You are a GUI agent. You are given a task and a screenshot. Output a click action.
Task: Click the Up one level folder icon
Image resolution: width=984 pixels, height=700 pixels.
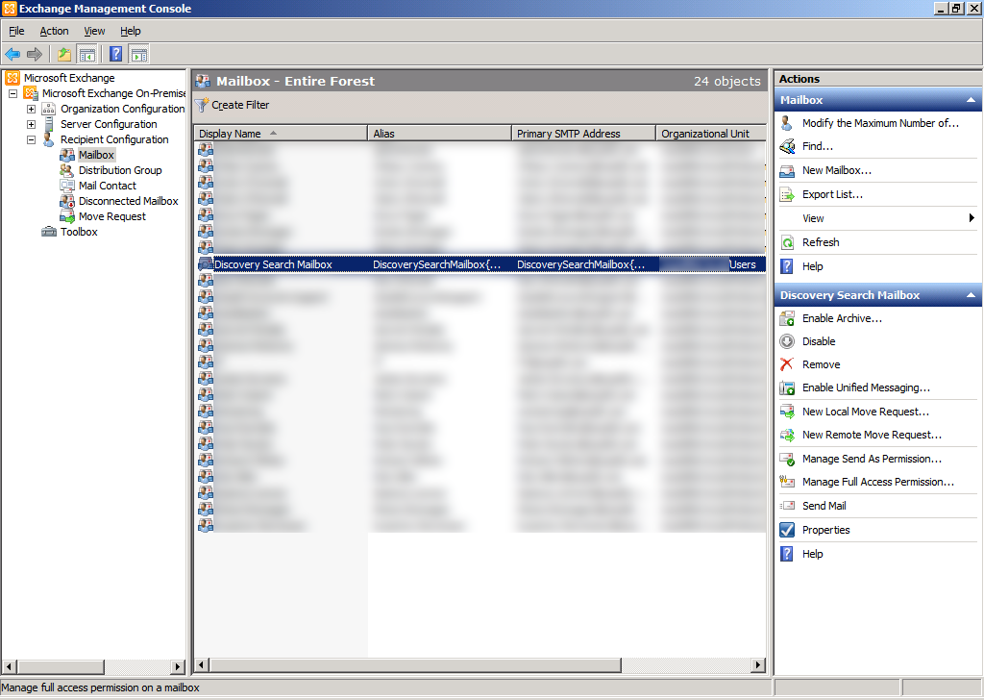[x=64, y=55]
